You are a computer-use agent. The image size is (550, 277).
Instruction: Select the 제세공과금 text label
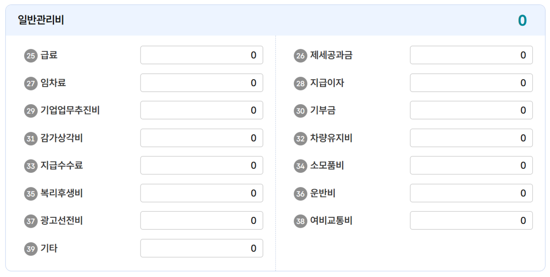pos(331,55)
